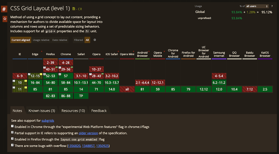Click the iOS Safari column header

point(112,54)
